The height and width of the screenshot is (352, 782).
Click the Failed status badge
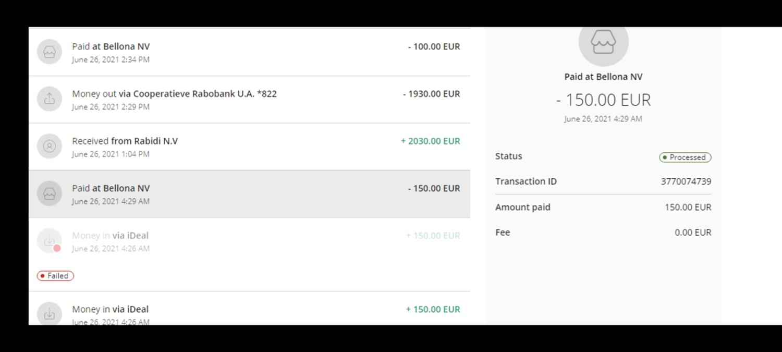(x=55, y=276)
